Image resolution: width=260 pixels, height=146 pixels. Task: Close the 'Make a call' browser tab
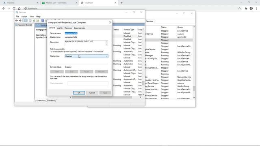click(77, 3)
